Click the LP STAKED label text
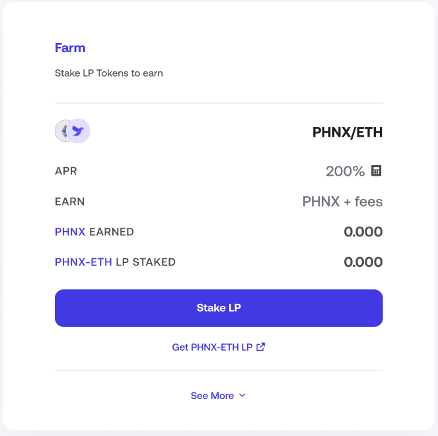438x436 pixels. [x=145, y=262]
